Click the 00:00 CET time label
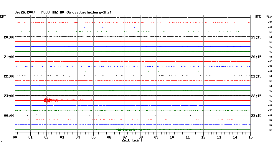Image resolution: width=274 pixels, height=145 pixels. pyautogui.click(x=9, y=116)
